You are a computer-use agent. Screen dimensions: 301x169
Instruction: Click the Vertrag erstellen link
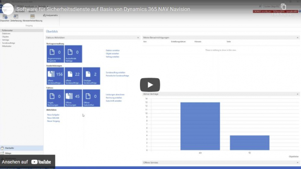coord(113,57)
